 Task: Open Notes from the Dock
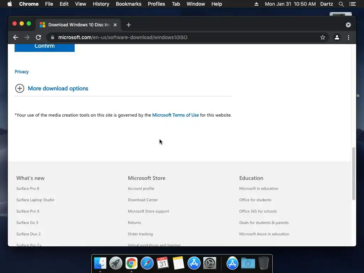click(x=178, y=263)
